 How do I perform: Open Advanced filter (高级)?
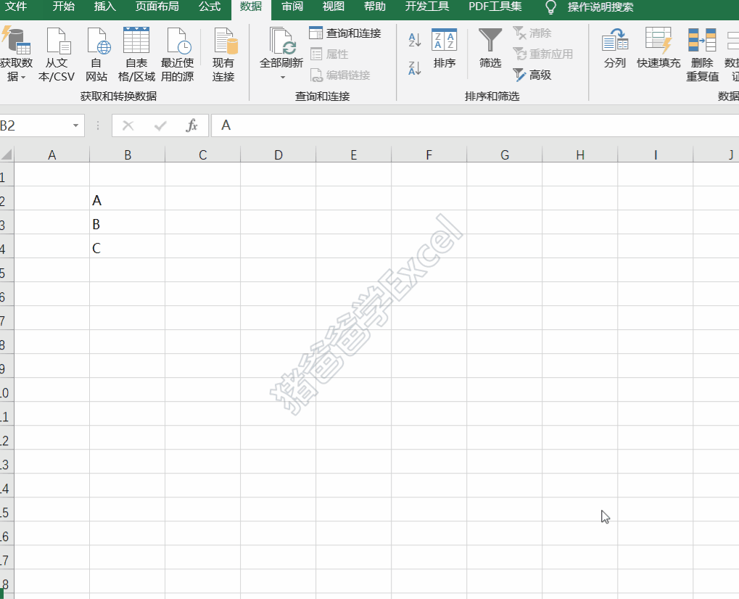[x=532, y=75]
